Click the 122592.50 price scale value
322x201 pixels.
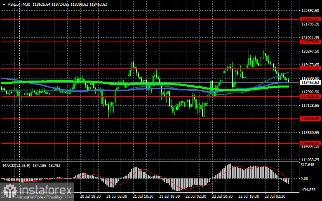[x=310, y=11]
